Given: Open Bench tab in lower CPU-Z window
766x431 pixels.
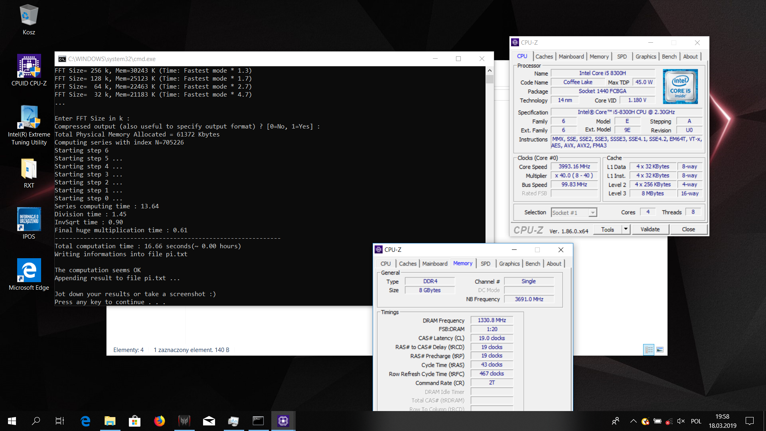Looking at the screenshot, I should pyautogui.click(x=533, y=264).
